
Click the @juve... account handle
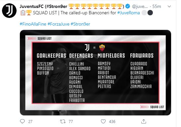pos(140,7)
